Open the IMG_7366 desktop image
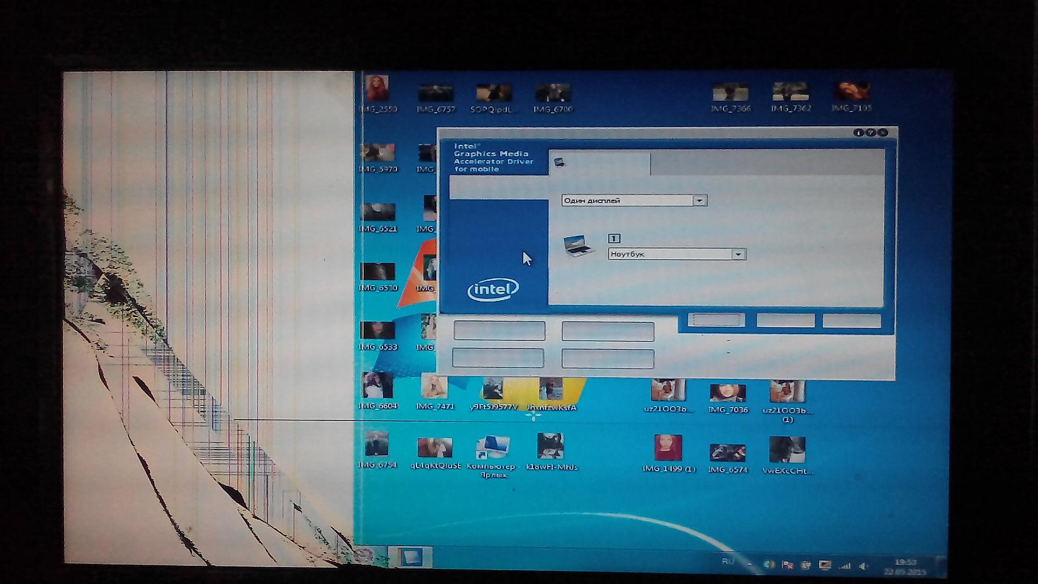 730,94
